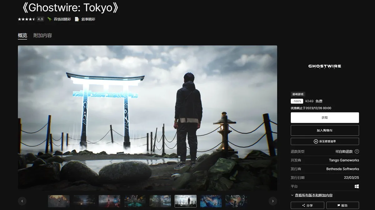The width and height of the screenshot is (375, 210).
Task: Switch to the 概览 tab
Action: pyautogui.click(x=22, y=36)
